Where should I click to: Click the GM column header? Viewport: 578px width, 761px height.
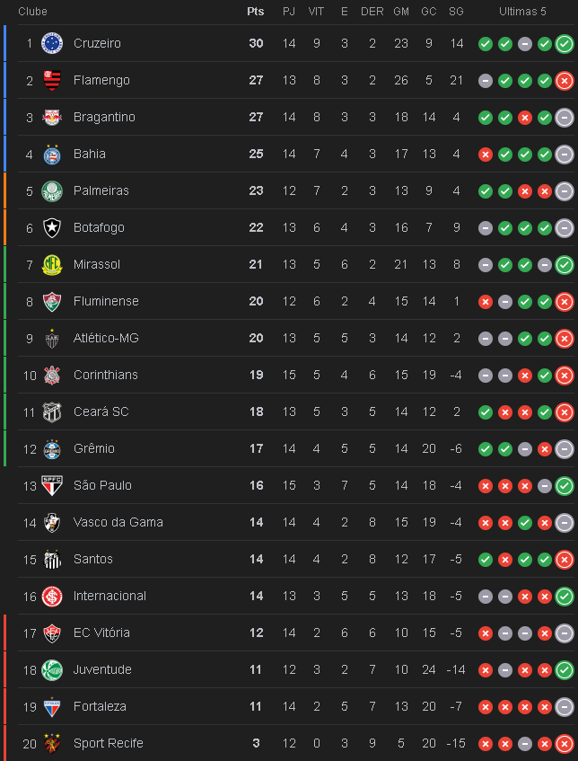(401, 12)
